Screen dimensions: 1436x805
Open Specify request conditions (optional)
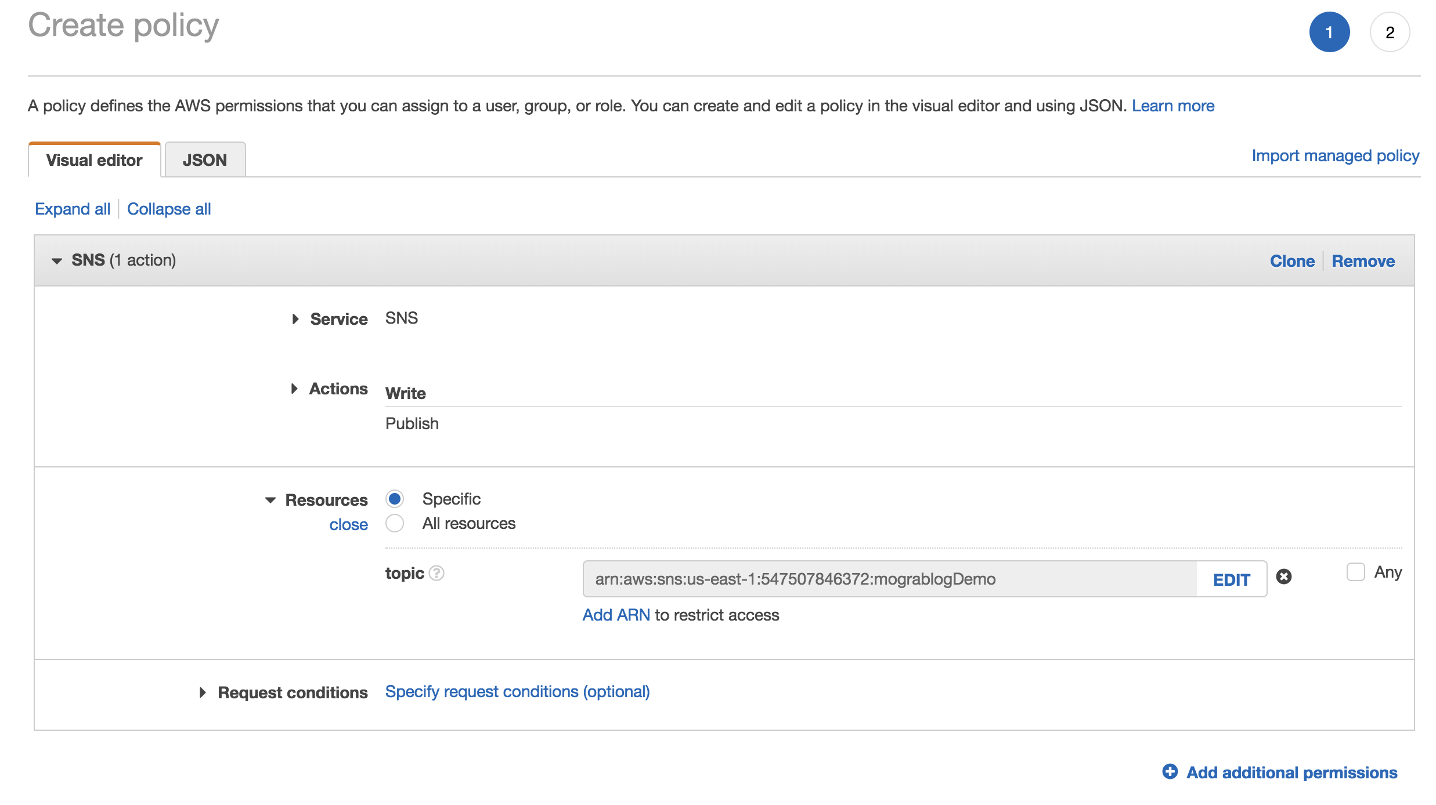[x=517, y=691]
